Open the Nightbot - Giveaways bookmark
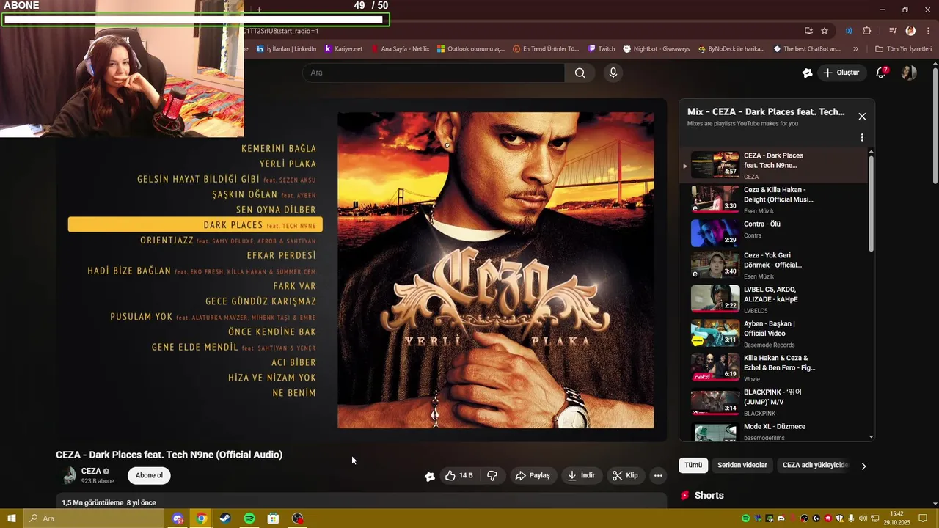The image size is (939, 528). click(657, 49)
